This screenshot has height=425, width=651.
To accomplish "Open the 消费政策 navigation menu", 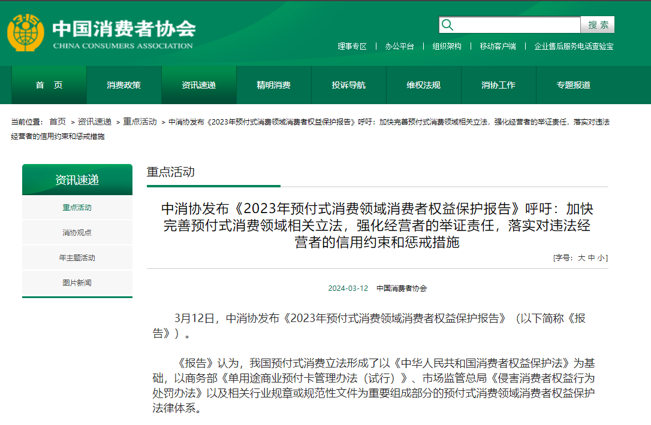I will (x=123, y=85).
